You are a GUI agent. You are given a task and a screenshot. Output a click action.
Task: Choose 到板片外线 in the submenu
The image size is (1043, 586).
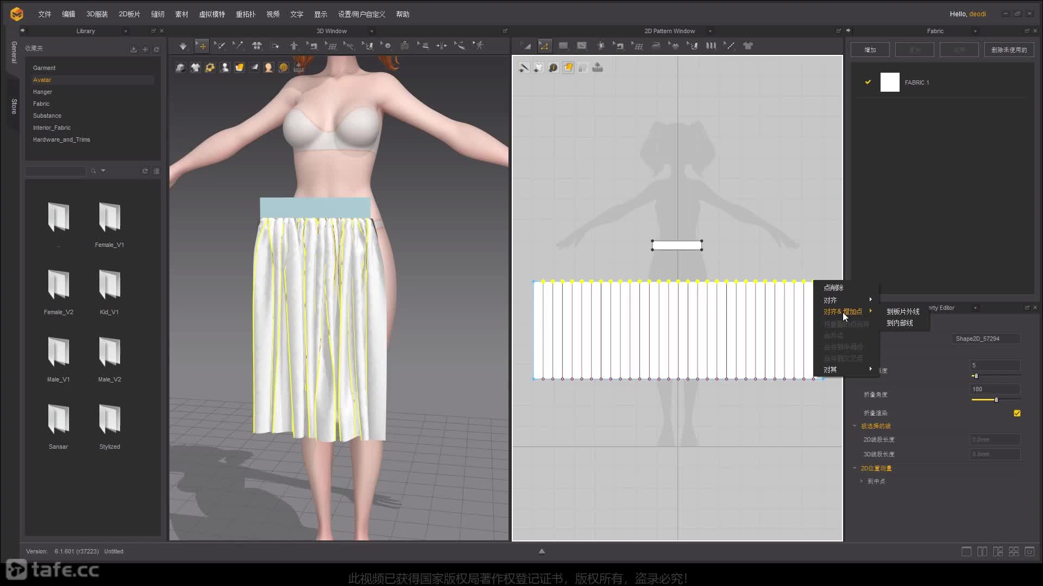[903, 311]
